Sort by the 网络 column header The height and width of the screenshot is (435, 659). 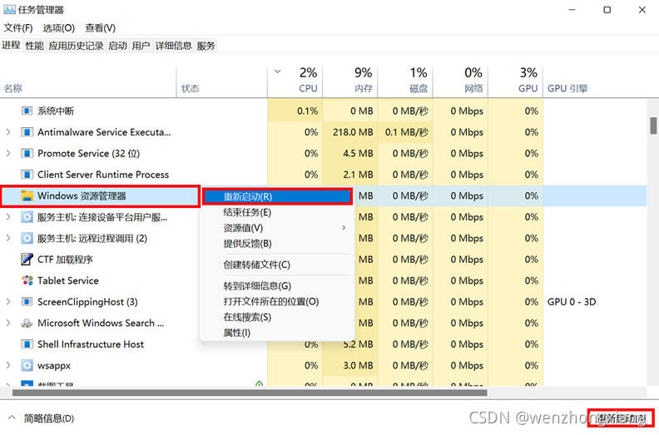[461, 82]
